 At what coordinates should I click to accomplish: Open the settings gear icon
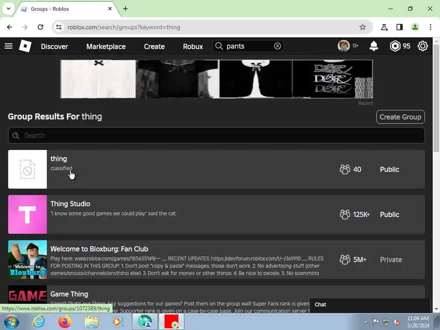coord(423,46)
